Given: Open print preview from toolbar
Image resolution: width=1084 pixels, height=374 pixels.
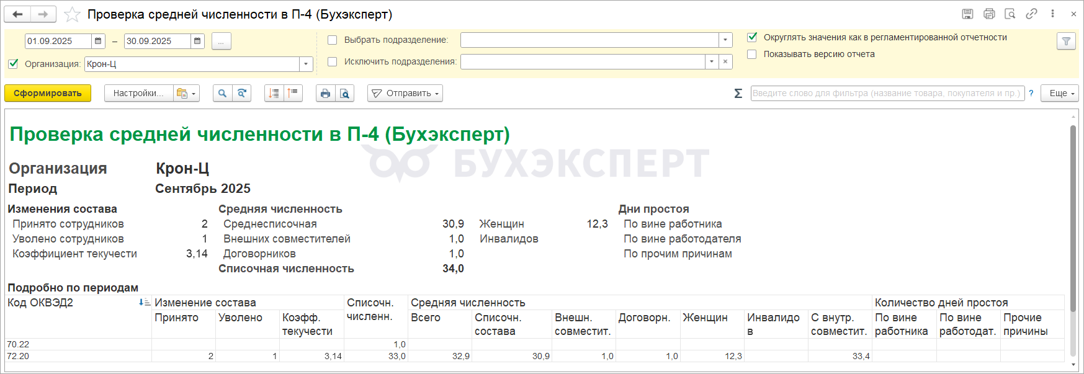Looking at the screenshot, I should click(x=344, y=93).
